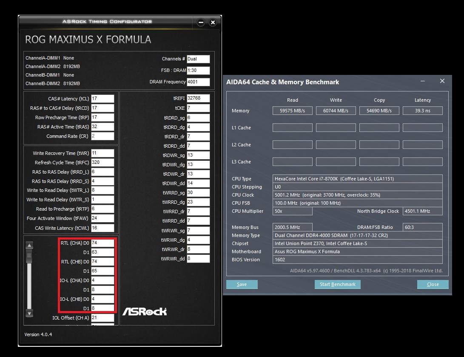The width and height of the screenshot is (464, 357).
Task: Click the Memory Type value text
Action: [x=331, y=235]
